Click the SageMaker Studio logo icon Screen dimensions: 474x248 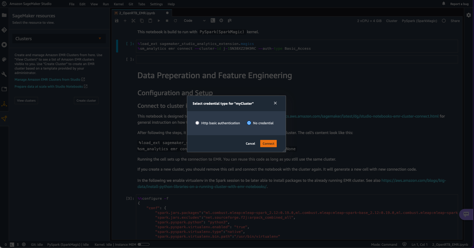4,4
